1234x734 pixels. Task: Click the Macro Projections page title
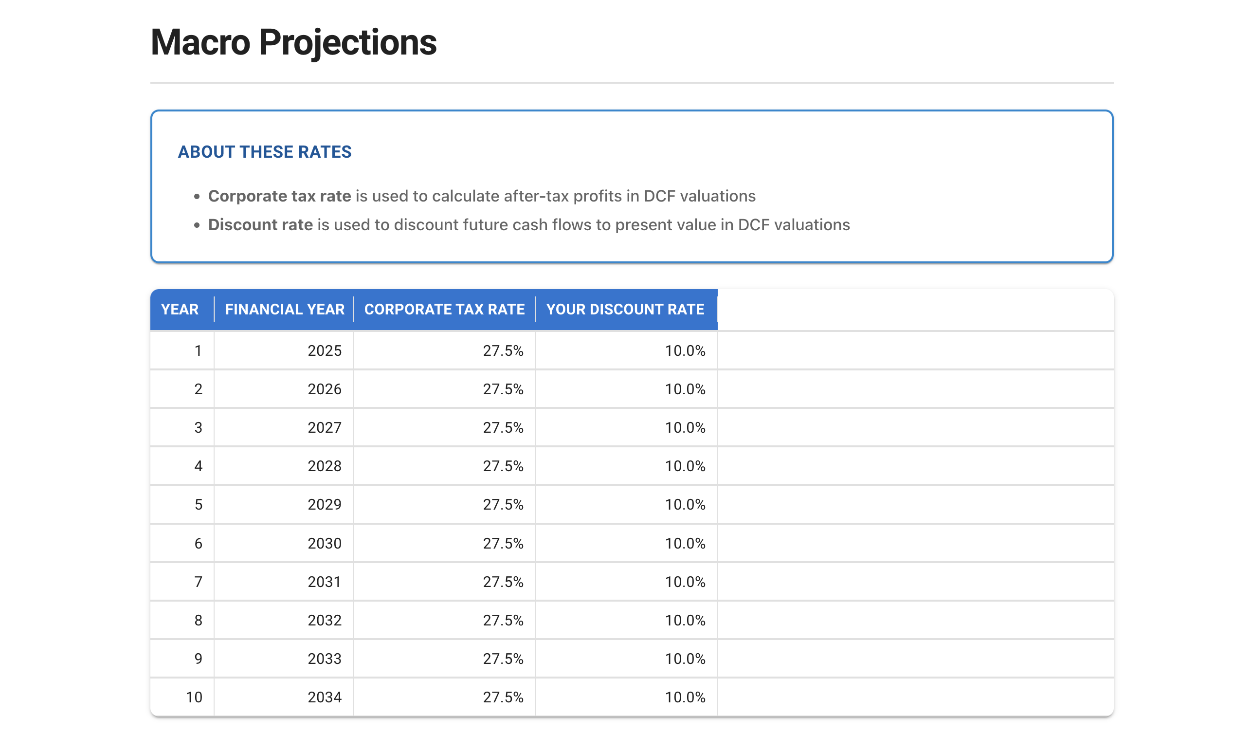pos(293,42)
